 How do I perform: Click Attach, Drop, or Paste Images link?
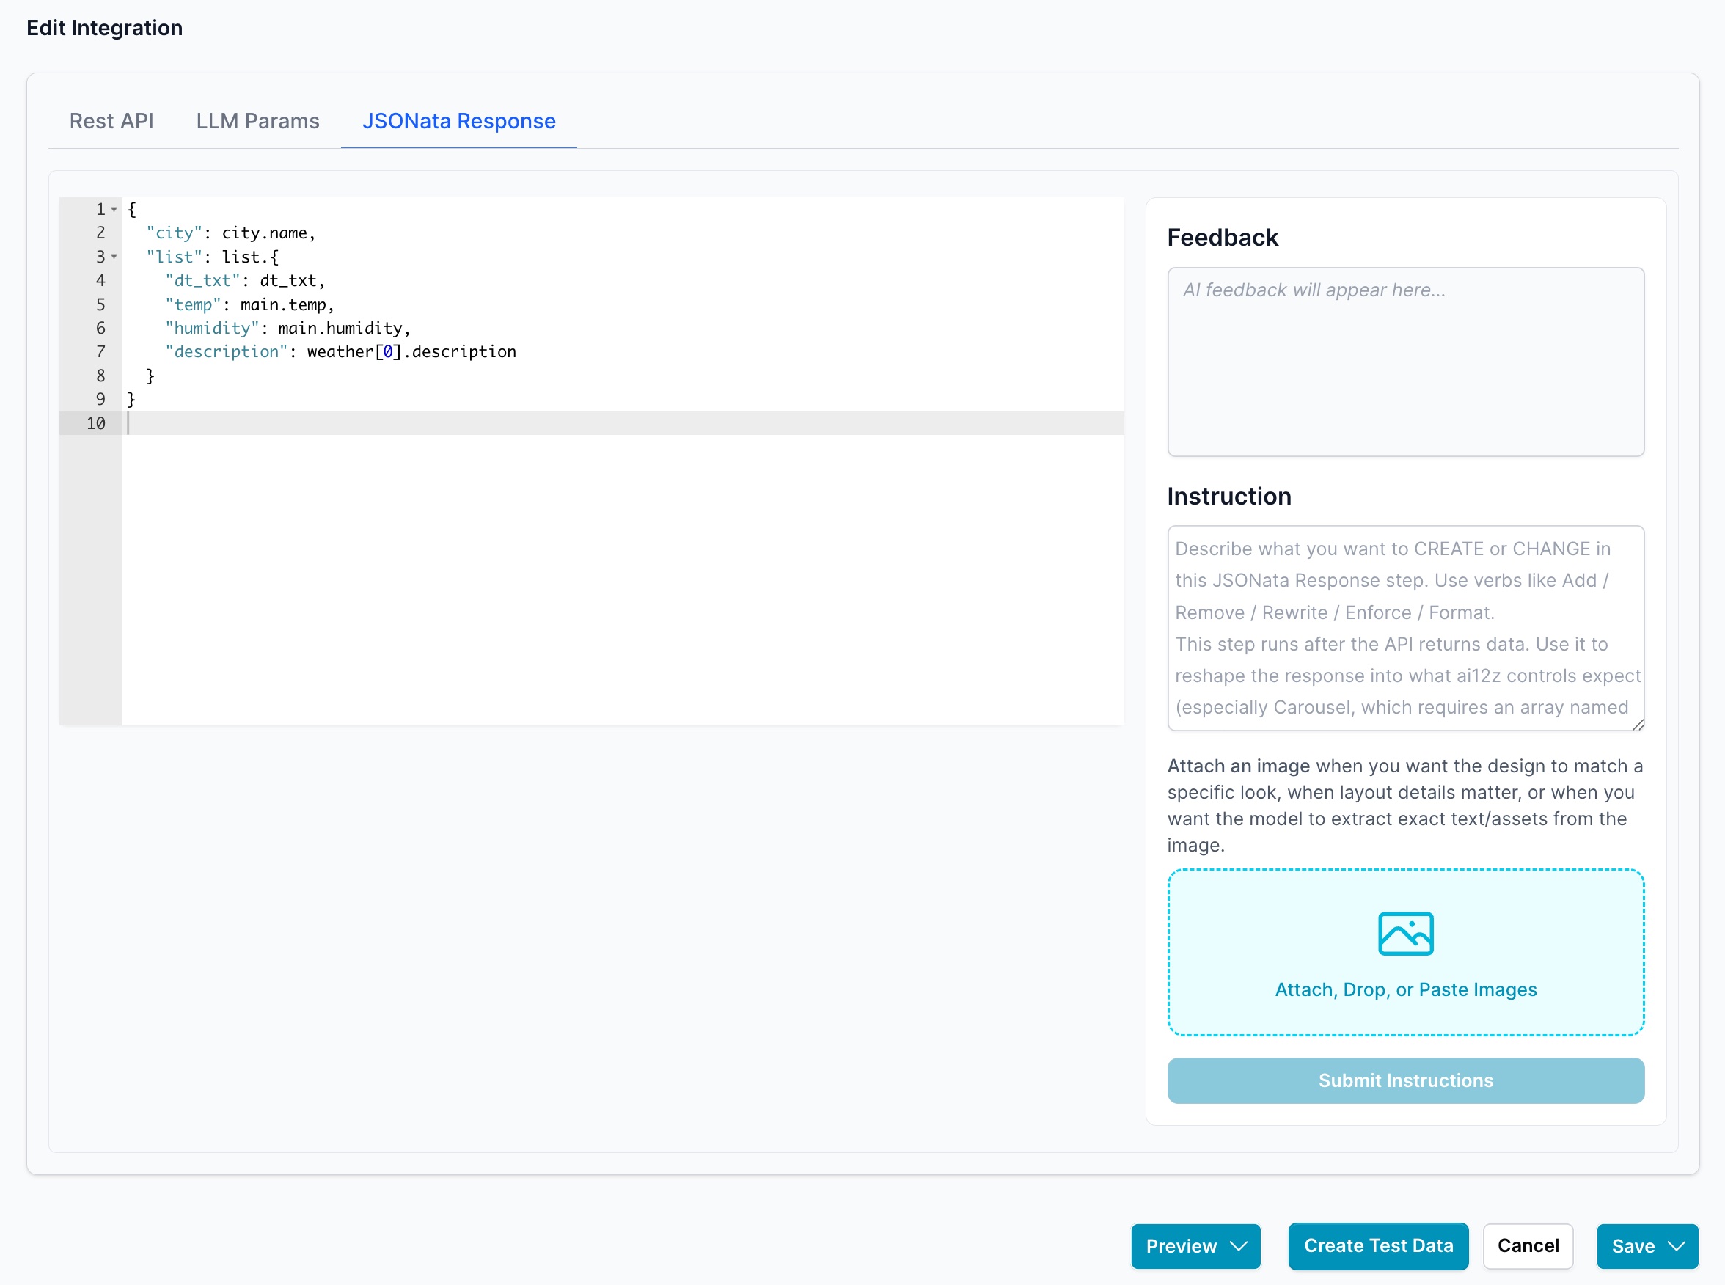coord(1405,989)
